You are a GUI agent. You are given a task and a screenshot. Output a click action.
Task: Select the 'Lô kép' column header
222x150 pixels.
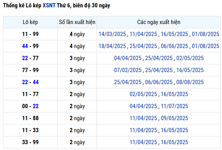coord(30,22)
